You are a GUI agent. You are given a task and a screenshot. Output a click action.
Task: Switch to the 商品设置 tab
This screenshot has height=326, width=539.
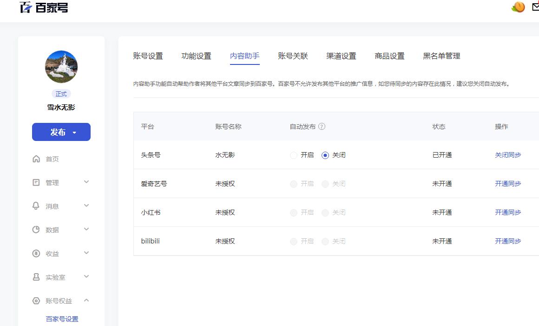pyautogui.click(x=389, y=56)
